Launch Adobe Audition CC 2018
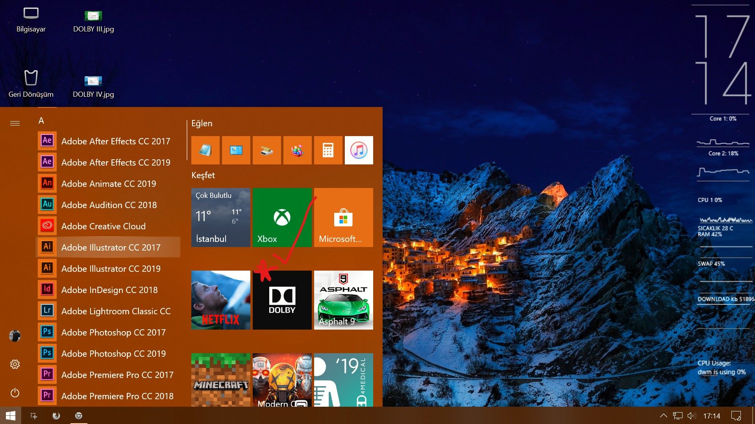This screenshot has height=424, width=755. pos(108,205)
